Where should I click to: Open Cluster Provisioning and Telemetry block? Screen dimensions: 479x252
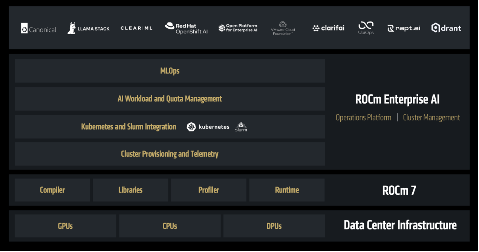click(x=170, y=154)
